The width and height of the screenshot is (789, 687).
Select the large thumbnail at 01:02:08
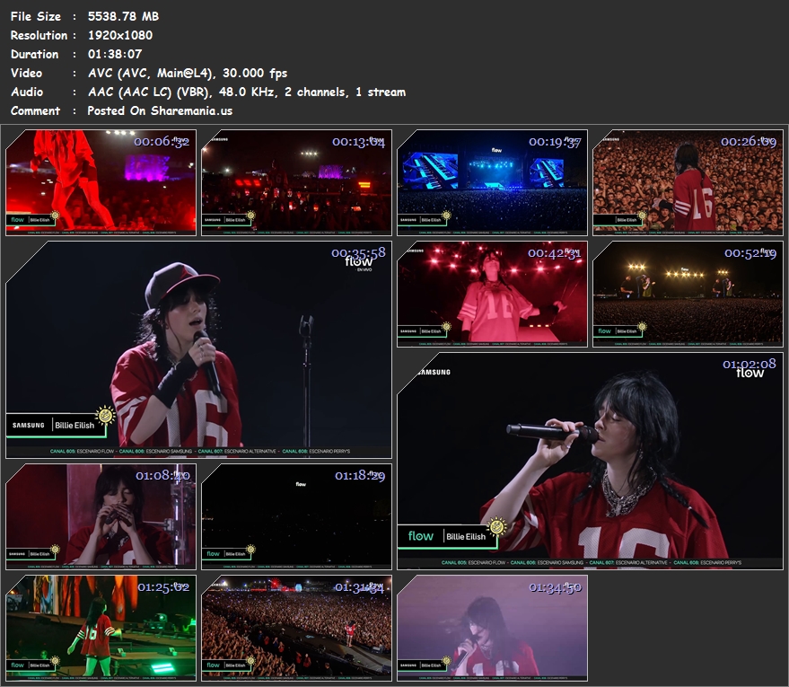coord(591,461)
